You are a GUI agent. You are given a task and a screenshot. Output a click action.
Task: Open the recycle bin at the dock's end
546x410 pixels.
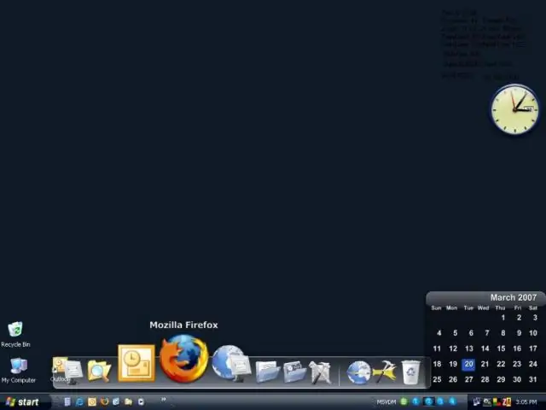point(411,372)
